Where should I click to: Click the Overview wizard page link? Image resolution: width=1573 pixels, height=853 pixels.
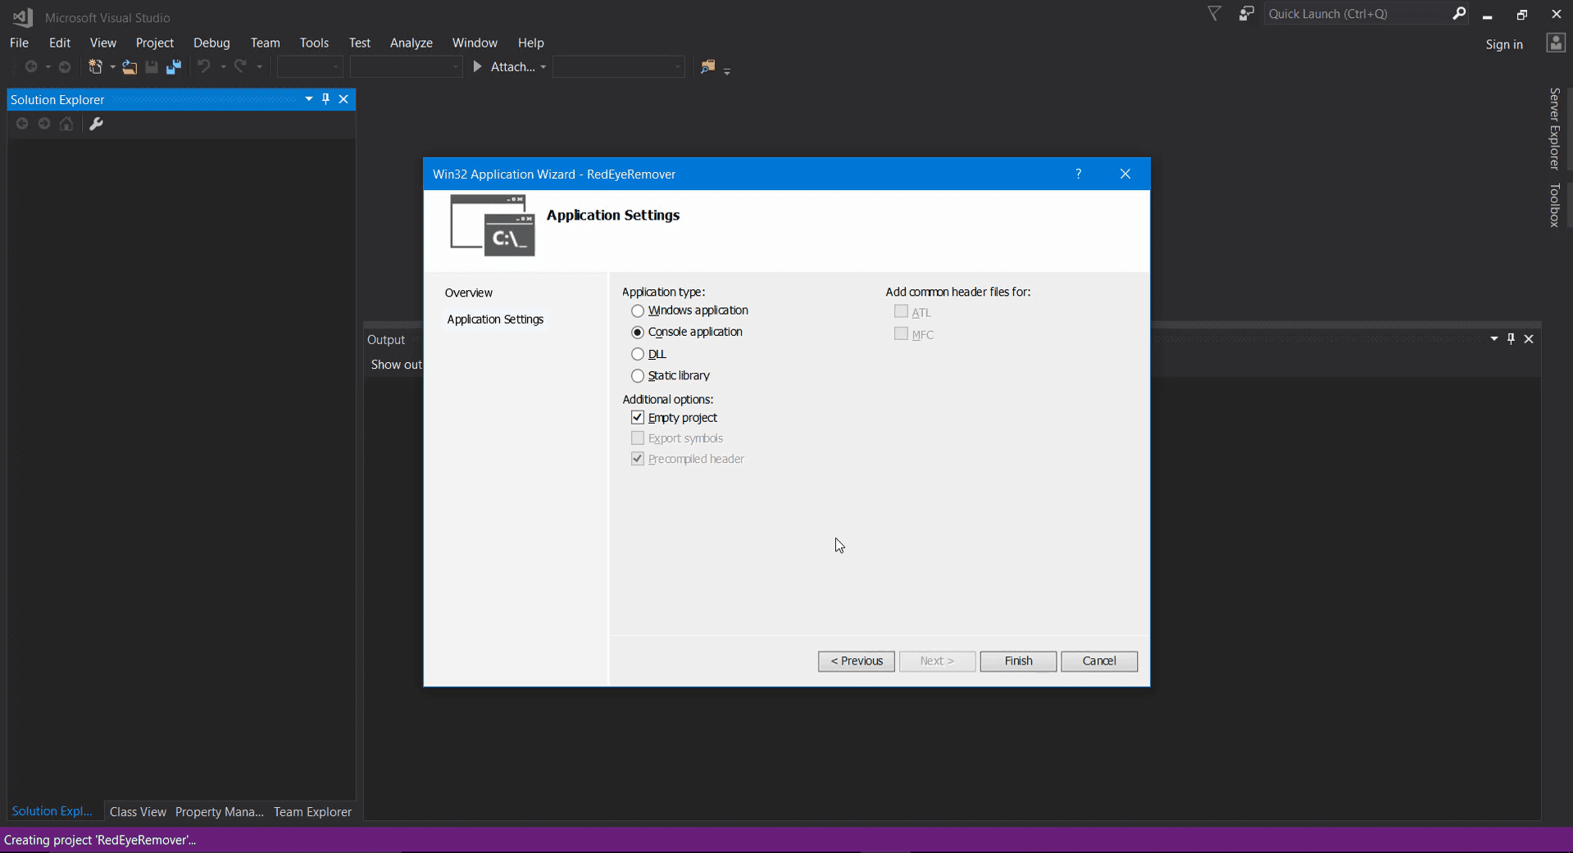[468, 293]
